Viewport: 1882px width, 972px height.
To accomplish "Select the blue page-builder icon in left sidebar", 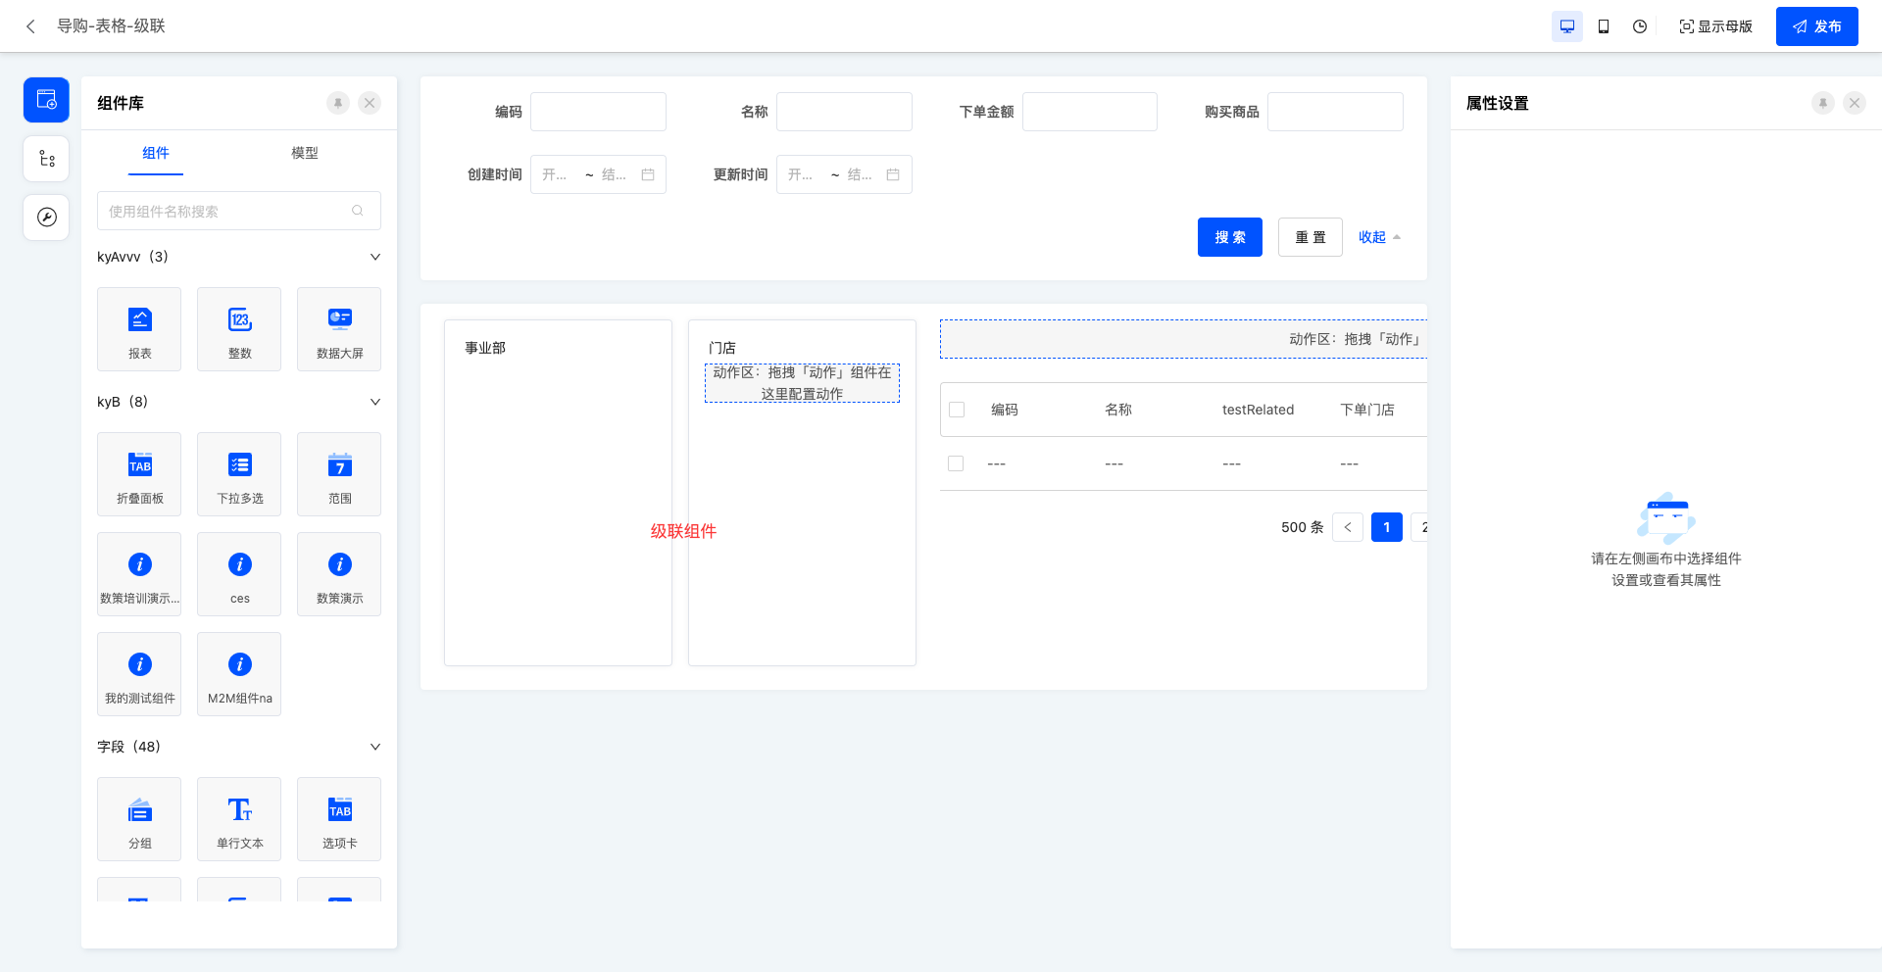I will 45,99.
